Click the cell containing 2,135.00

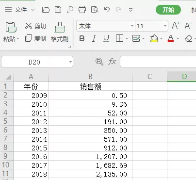90,174
